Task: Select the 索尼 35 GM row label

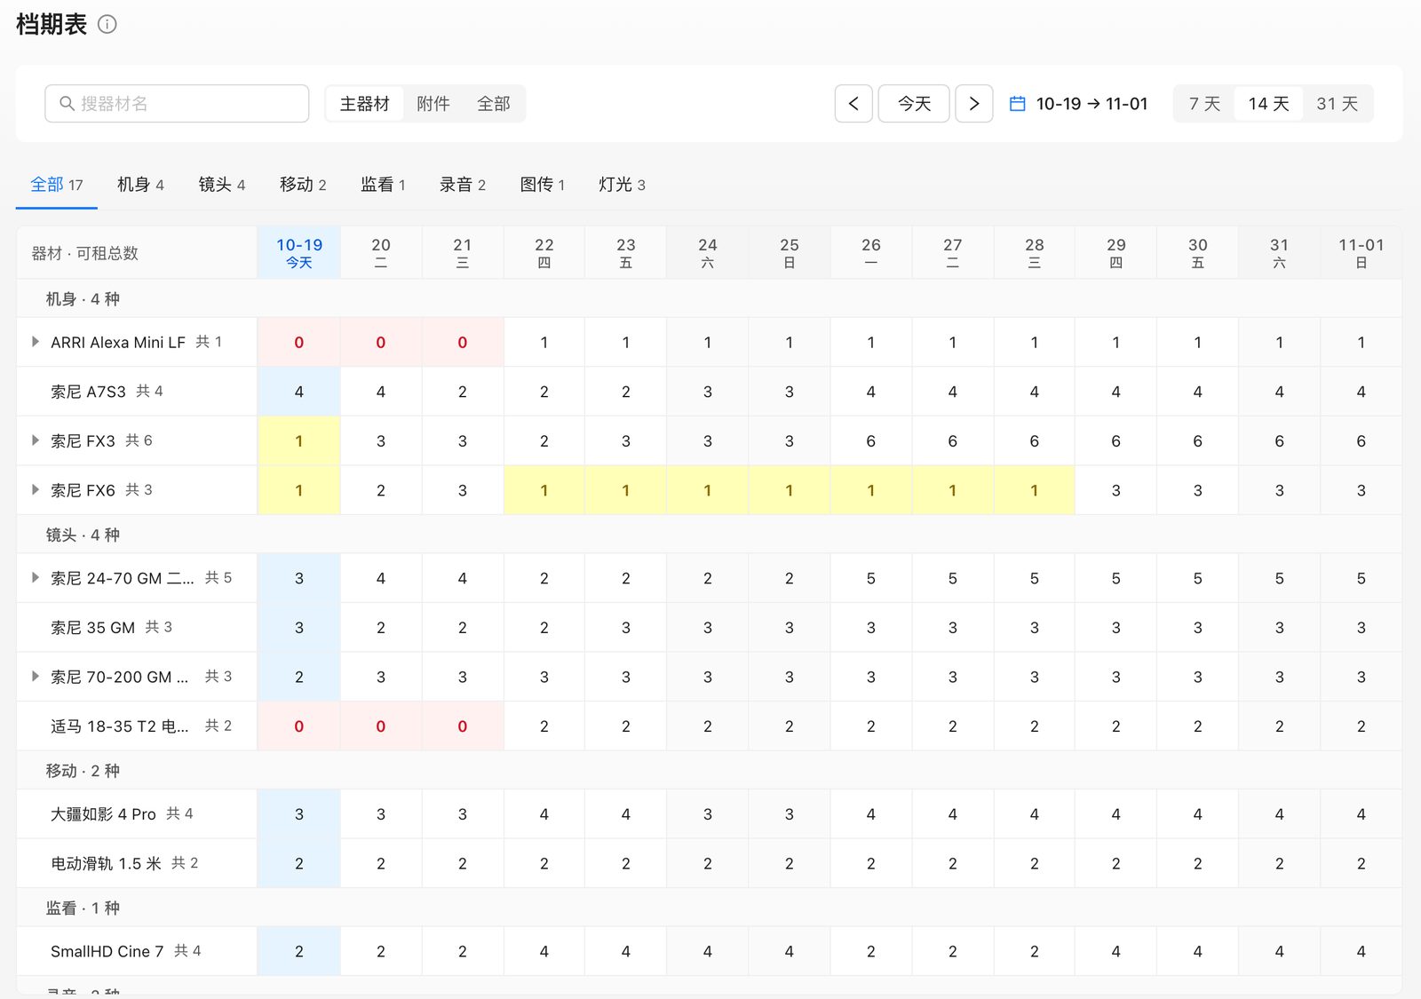Action: [92, 628]
